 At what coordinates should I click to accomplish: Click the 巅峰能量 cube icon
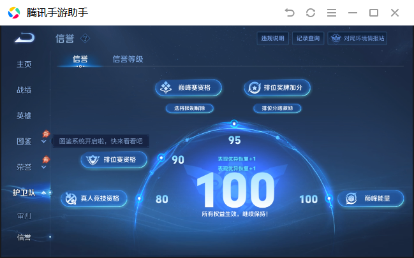point(351,198)
